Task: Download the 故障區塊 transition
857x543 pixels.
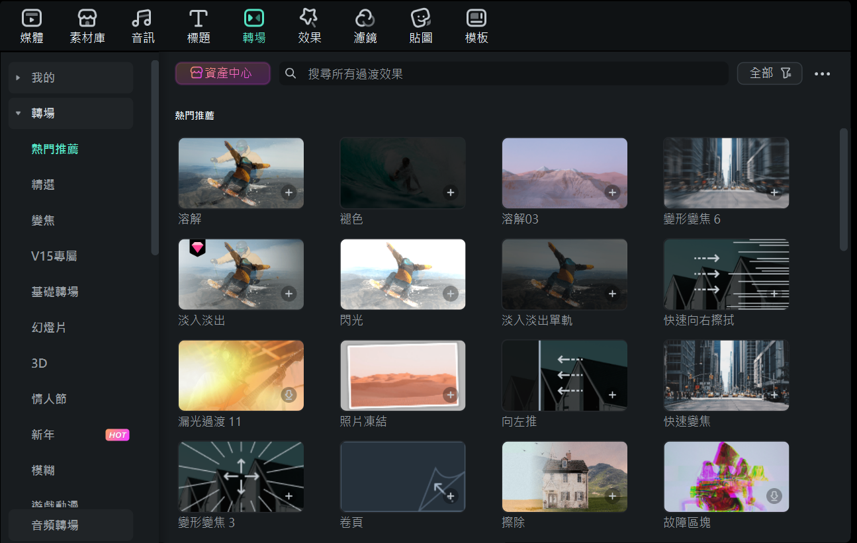Action: (774, 496)
